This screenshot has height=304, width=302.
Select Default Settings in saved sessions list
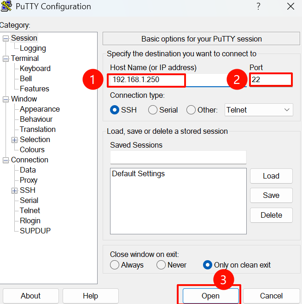(x=139, y=174)
